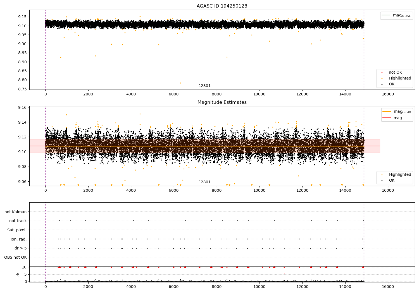Click the 9.00 tick on top plot
Viewport: 419px width, 293px height.
click(22, 44)
